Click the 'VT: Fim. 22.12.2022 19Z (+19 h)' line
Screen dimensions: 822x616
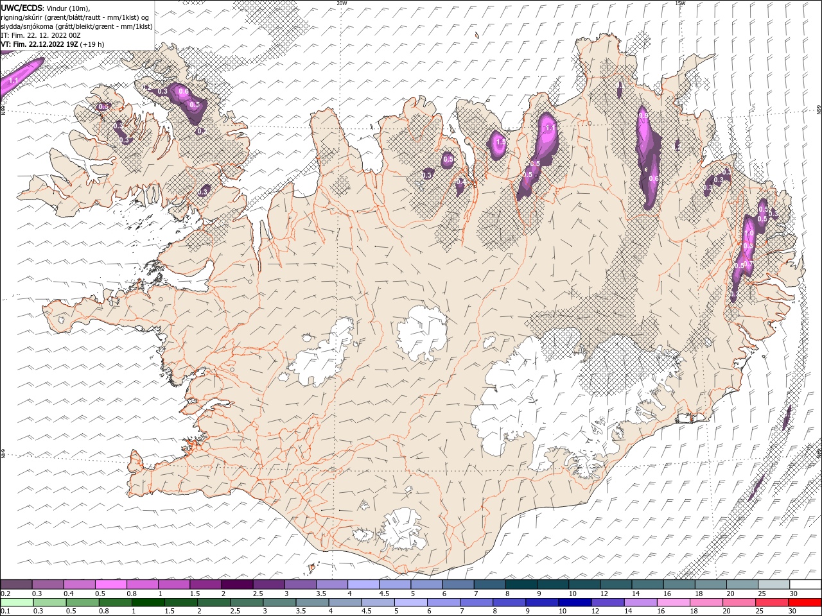click(53, 44)
